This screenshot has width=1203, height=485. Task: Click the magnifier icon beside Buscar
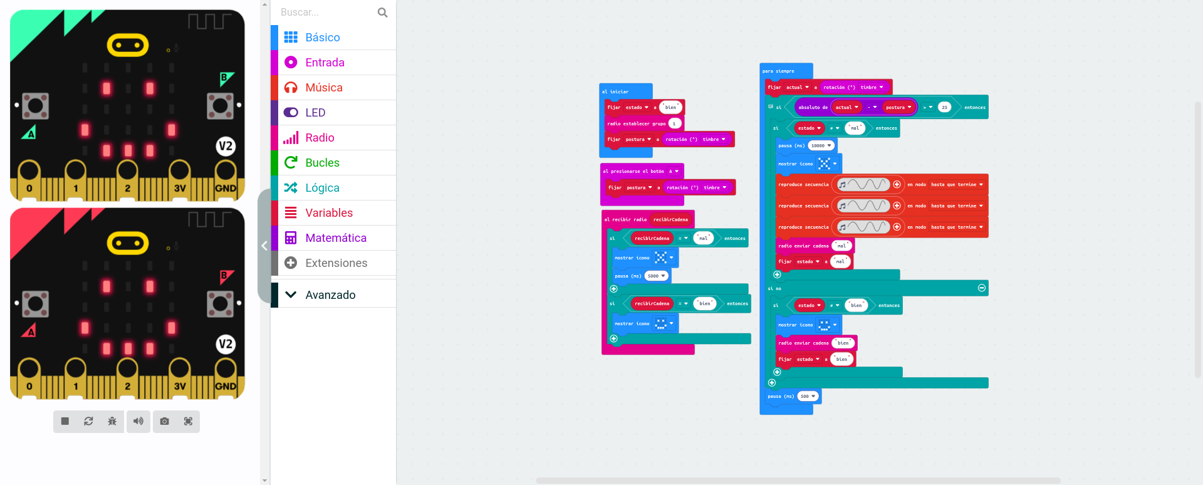pos(382,13)
